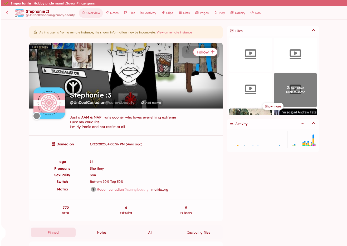The width and height of the screenshot is (347, 246).
Task: Select the Including files tab
Action: click(x=198, y=233)
